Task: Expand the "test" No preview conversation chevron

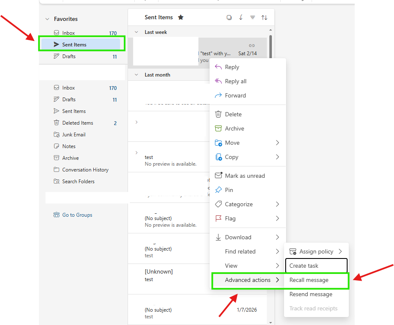Action: click(136, 153)
